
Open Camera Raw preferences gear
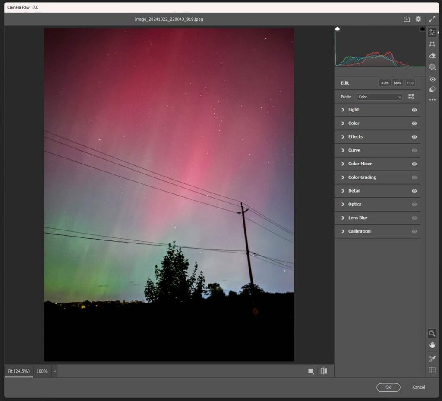pos(418,19)
